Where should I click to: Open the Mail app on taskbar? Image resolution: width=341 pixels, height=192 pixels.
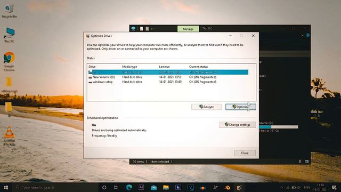tap(153, 187)
